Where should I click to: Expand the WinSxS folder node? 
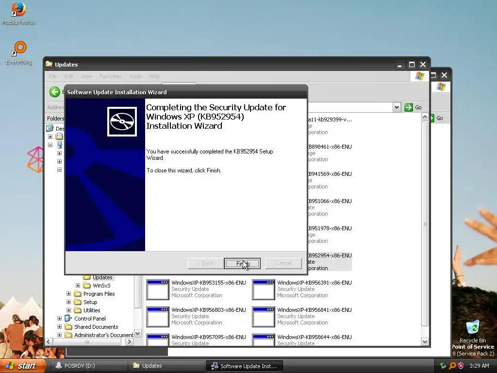[x=78, y=286]
